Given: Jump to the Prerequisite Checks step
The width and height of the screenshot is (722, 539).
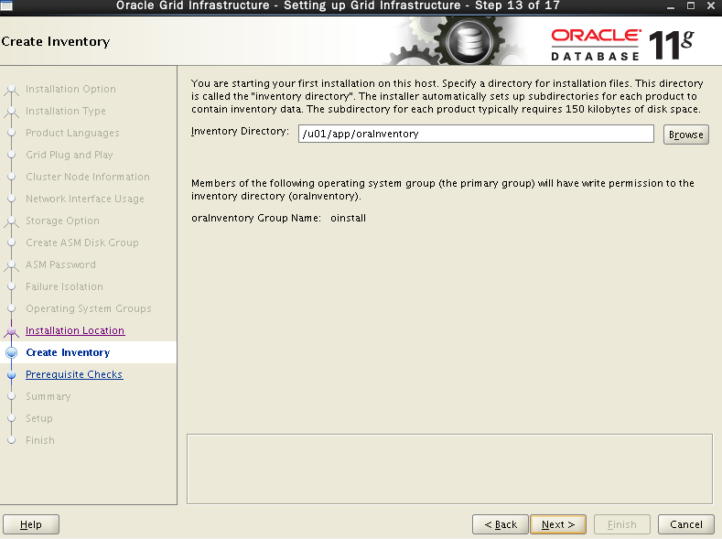Looking at the screenshot, I should click(74, 374).
